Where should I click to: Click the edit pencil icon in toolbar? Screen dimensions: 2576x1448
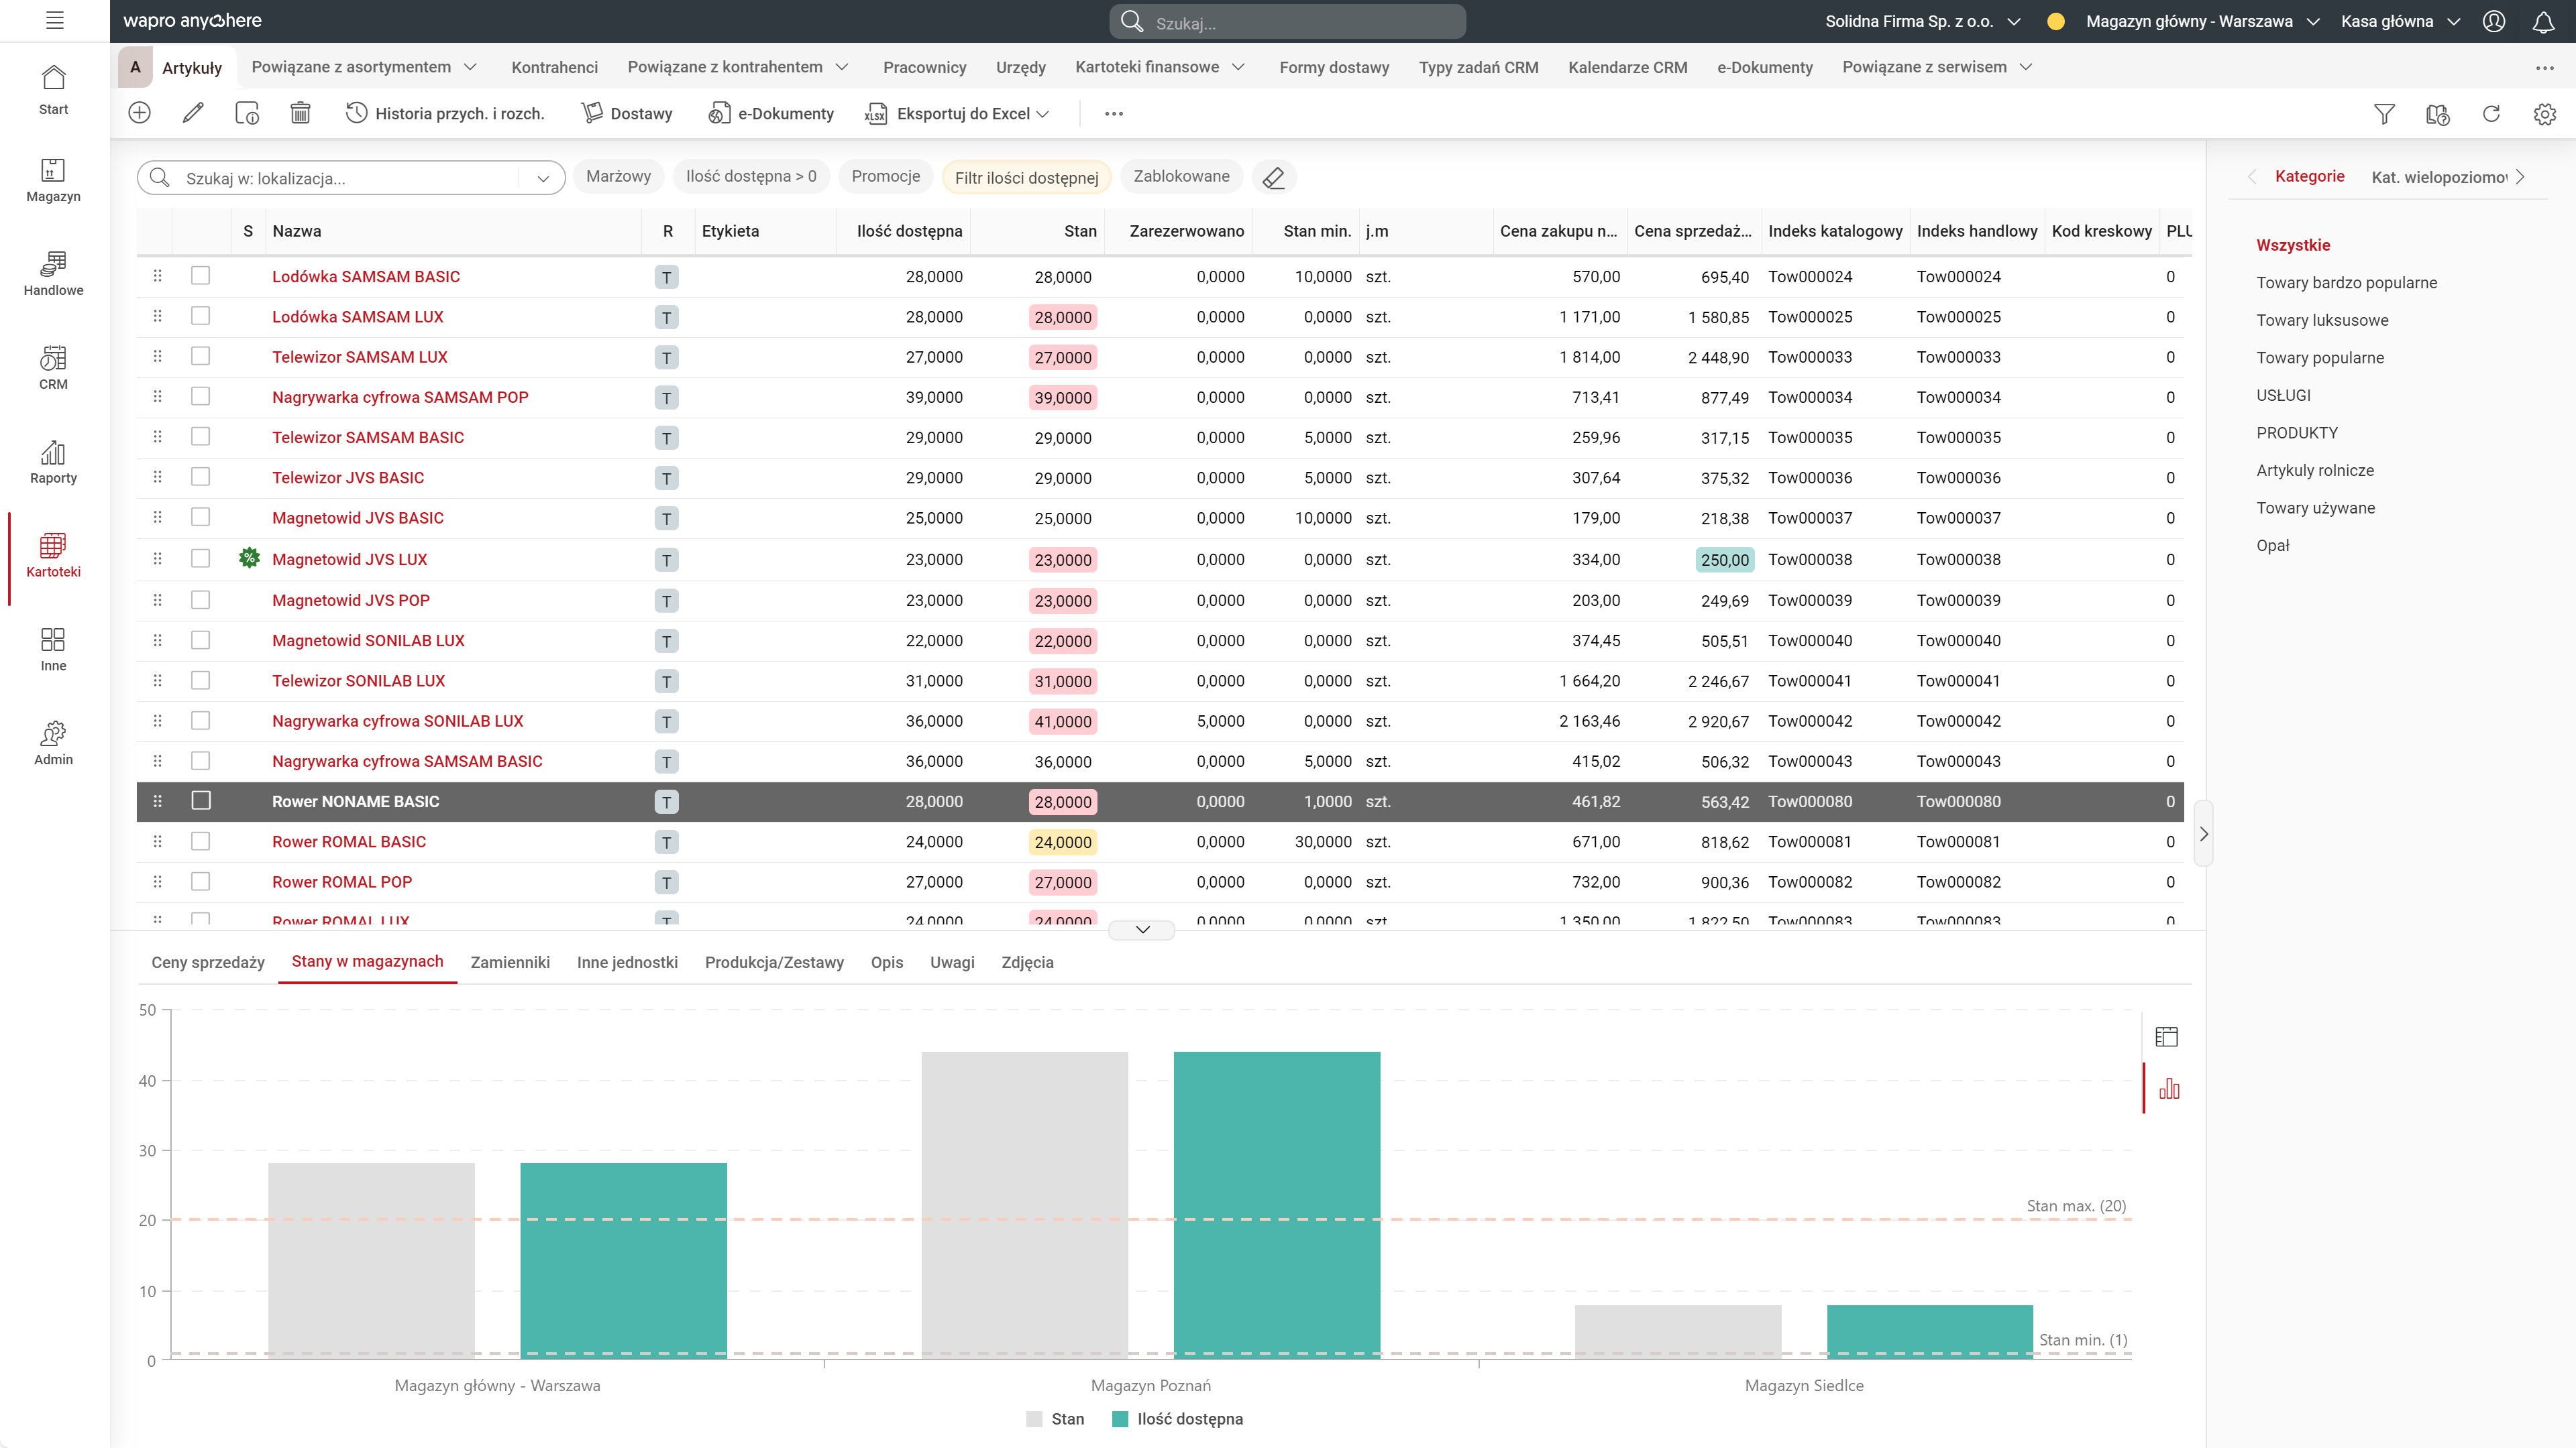coord(193,114)
